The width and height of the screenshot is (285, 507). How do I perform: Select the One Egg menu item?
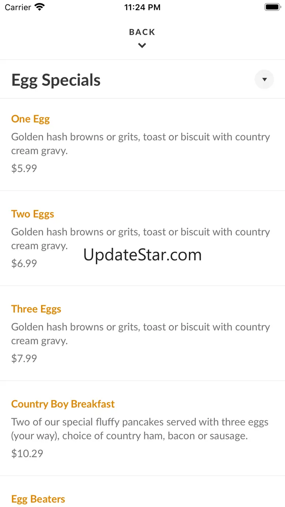(x=31, y=119)
